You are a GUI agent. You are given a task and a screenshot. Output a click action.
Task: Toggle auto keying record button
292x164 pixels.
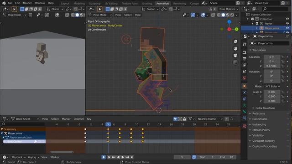(104, 157)
